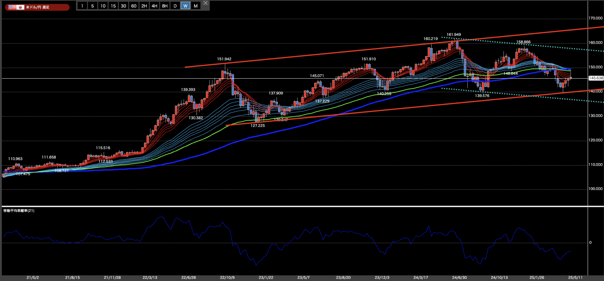This screenshot has width=604, height=281.
Task: Click the US flag icon
Action: [12, 7]
